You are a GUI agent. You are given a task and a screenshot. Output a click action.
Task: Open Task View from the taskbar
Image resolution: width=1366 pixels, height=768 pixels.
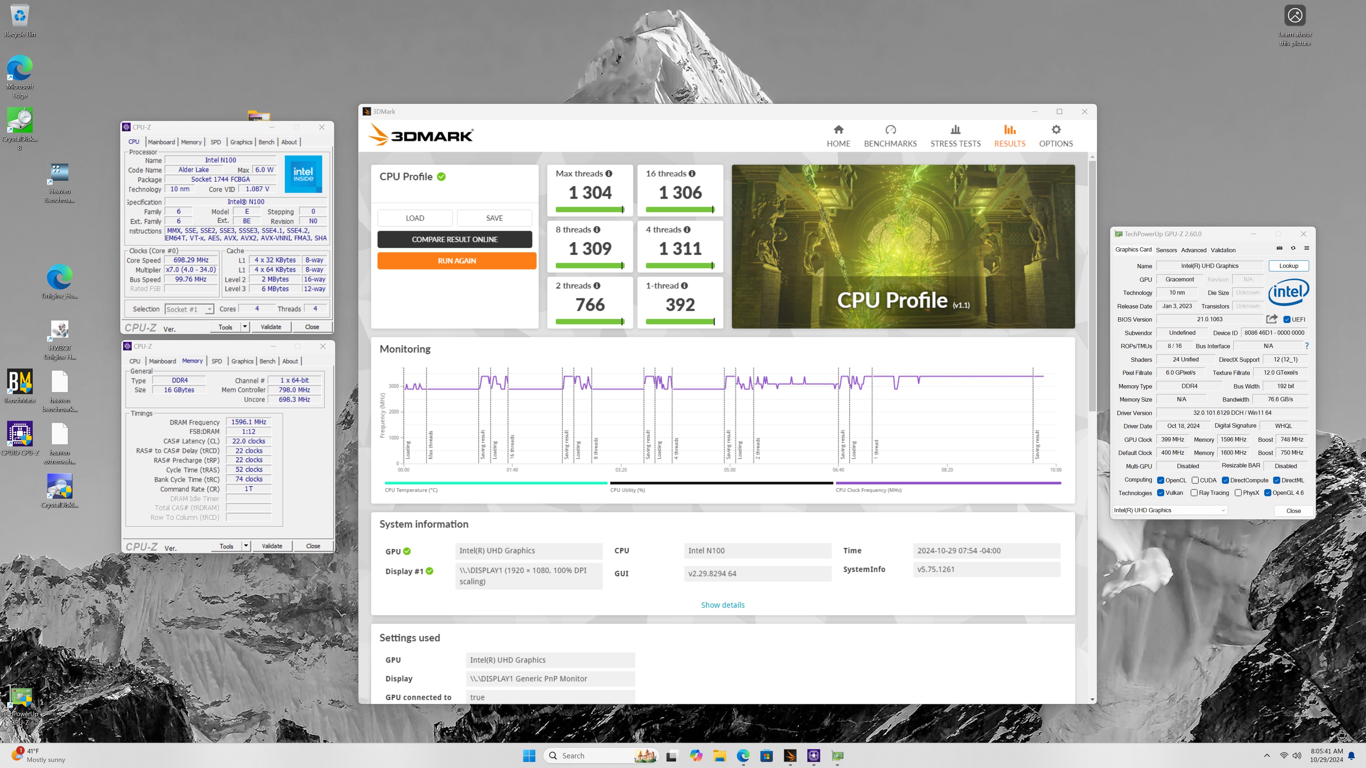click(x=671, y=756)
